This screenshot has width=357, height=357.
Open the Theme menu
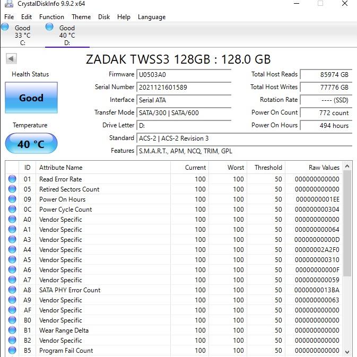(81, 17)
